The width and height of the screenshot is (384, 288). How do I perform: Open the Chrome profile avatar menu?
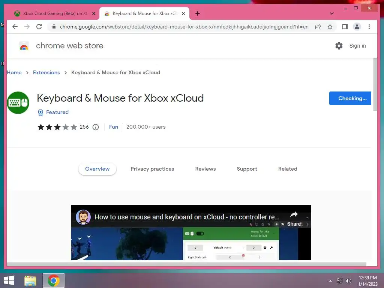(357, 27)
